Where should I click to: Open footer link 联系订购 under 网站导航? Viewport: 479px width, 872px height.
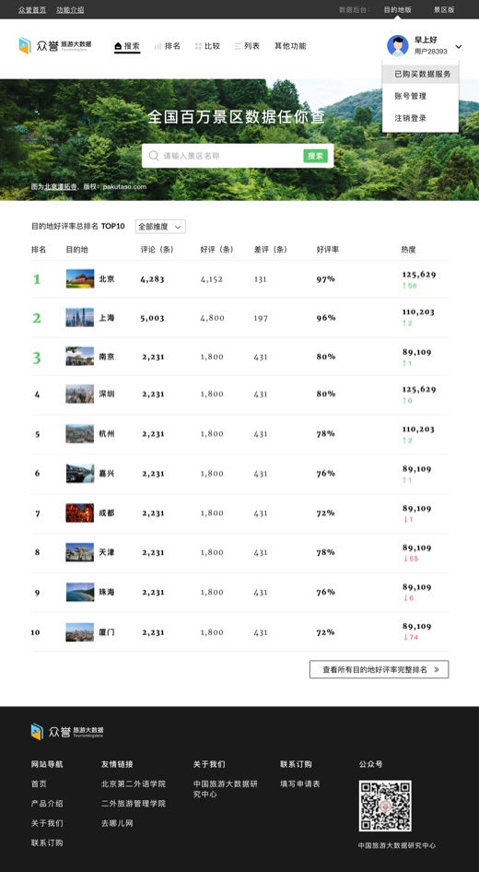47,843
